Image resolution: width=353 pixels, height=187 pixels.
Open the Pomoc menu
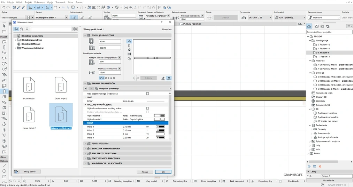click(x=79, y=2)
